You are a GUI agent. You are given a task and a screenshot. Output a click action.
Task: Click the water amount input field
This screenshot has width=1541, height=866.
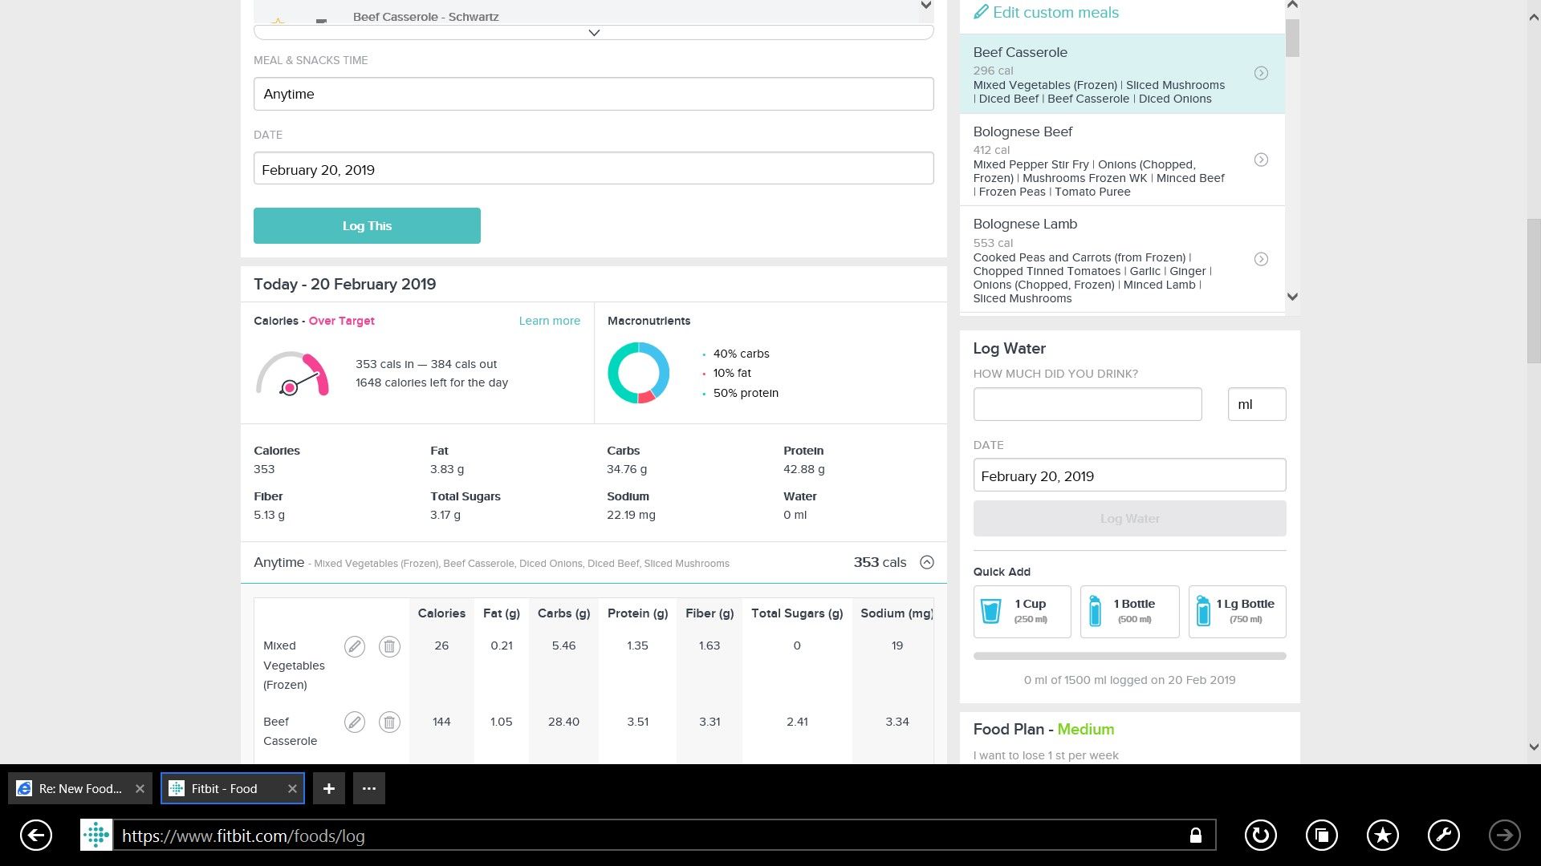tap(1087, 404)
